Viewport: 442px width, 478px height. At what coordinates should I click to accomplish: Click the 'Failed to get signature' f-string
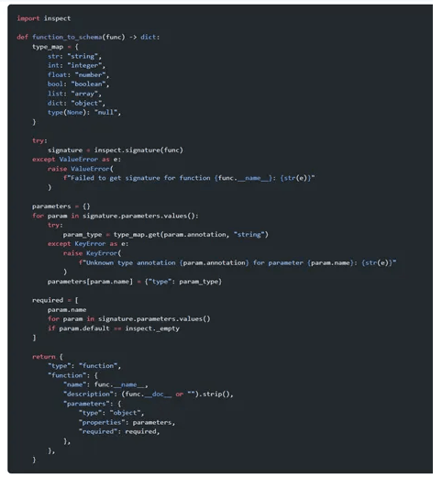(x=189, y=178)
